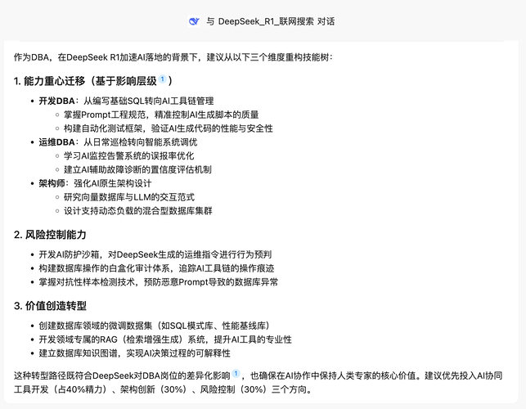The height and width of the screenshot is (409, 526).
Task: Click line 学习AI监控告警系统的误报率优化
Action: (128, 156)
